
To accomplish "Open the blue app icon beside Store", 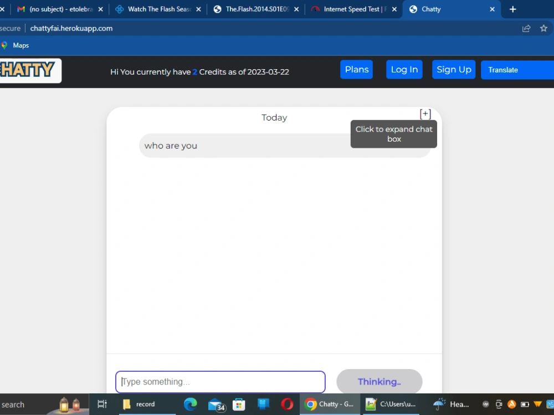I will click(263, 404).
